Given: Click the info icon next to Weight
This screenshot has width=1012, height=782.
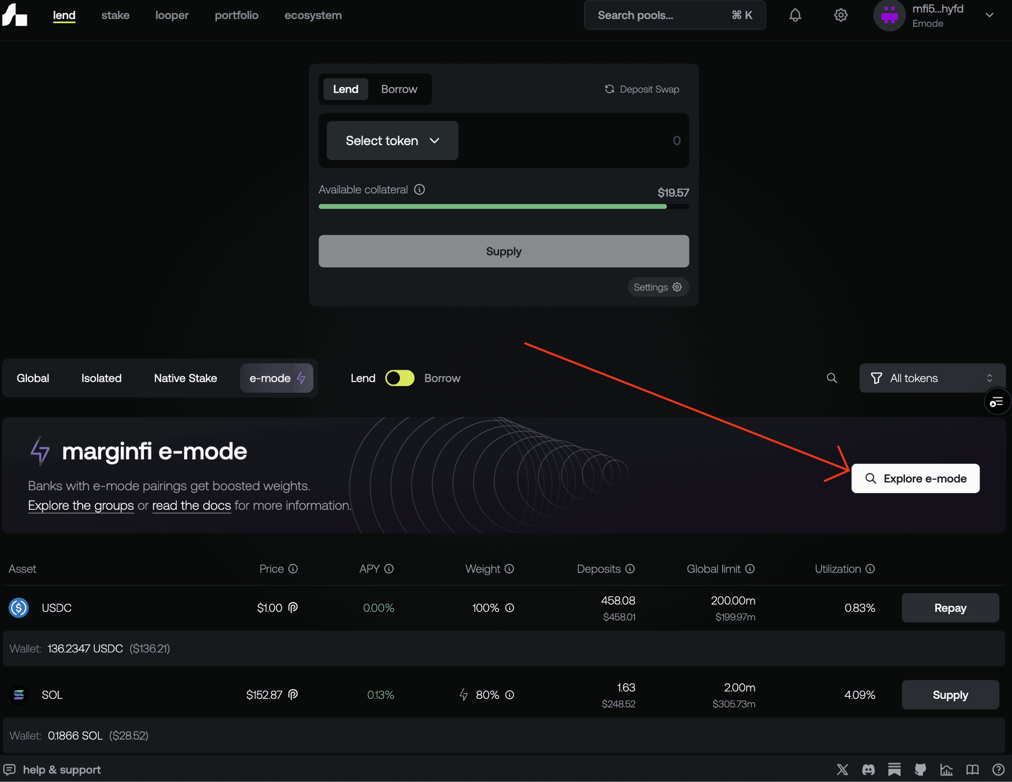Looking at the screenshot, I should pos(509,569).
